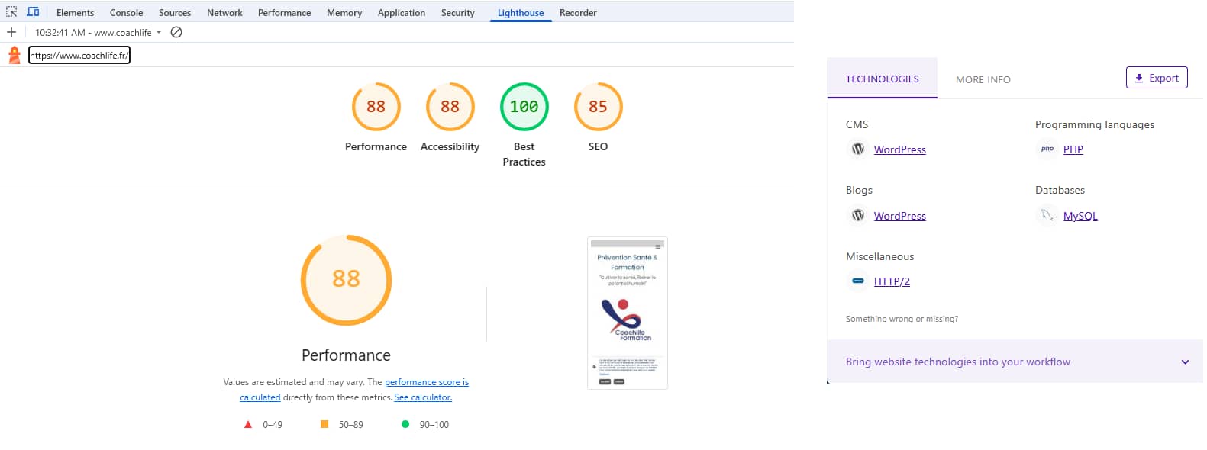This screenshot has width=1207, height=450.
Task: Click the Accessibility 88 score gauge
Action: coord(450,107)
